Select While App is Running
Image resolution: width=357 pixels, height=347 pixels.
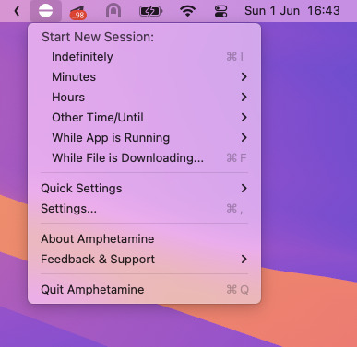coord(144,138)
